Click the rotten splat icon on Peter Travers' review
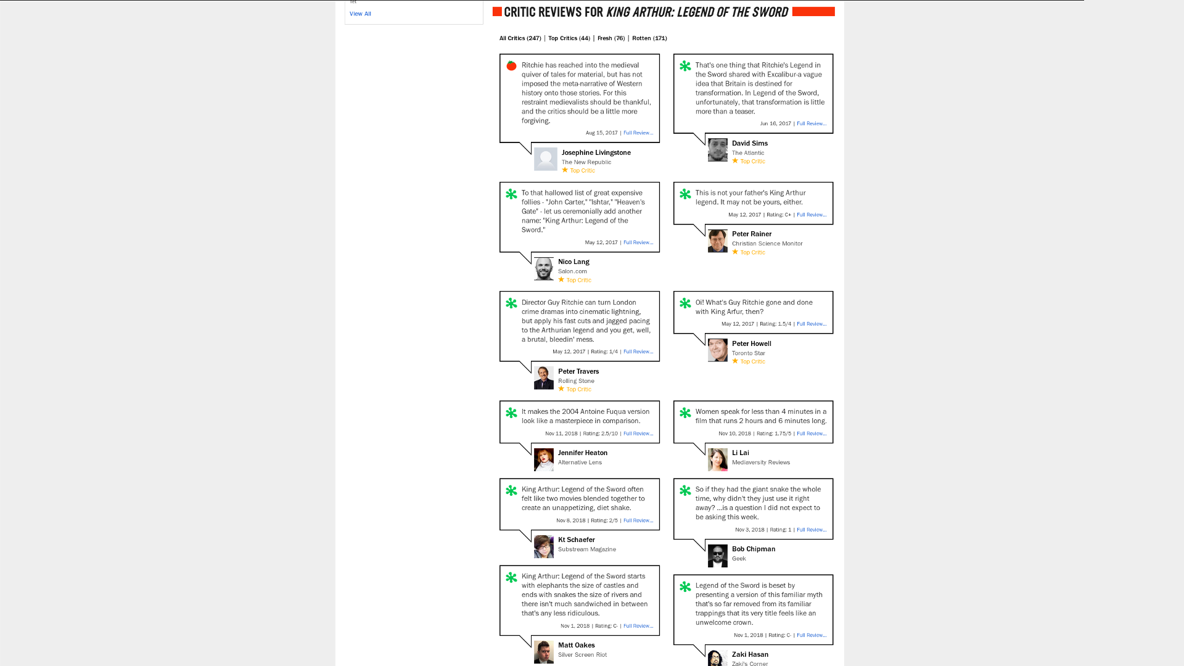The image size is (1184, 666). point(511,303)
